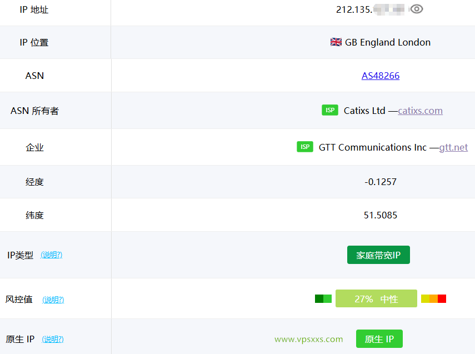The height and width of the screenshot is (354, 475).
Task: Open the 说明? help link for 原生 IP
Action: click(53, 339)
